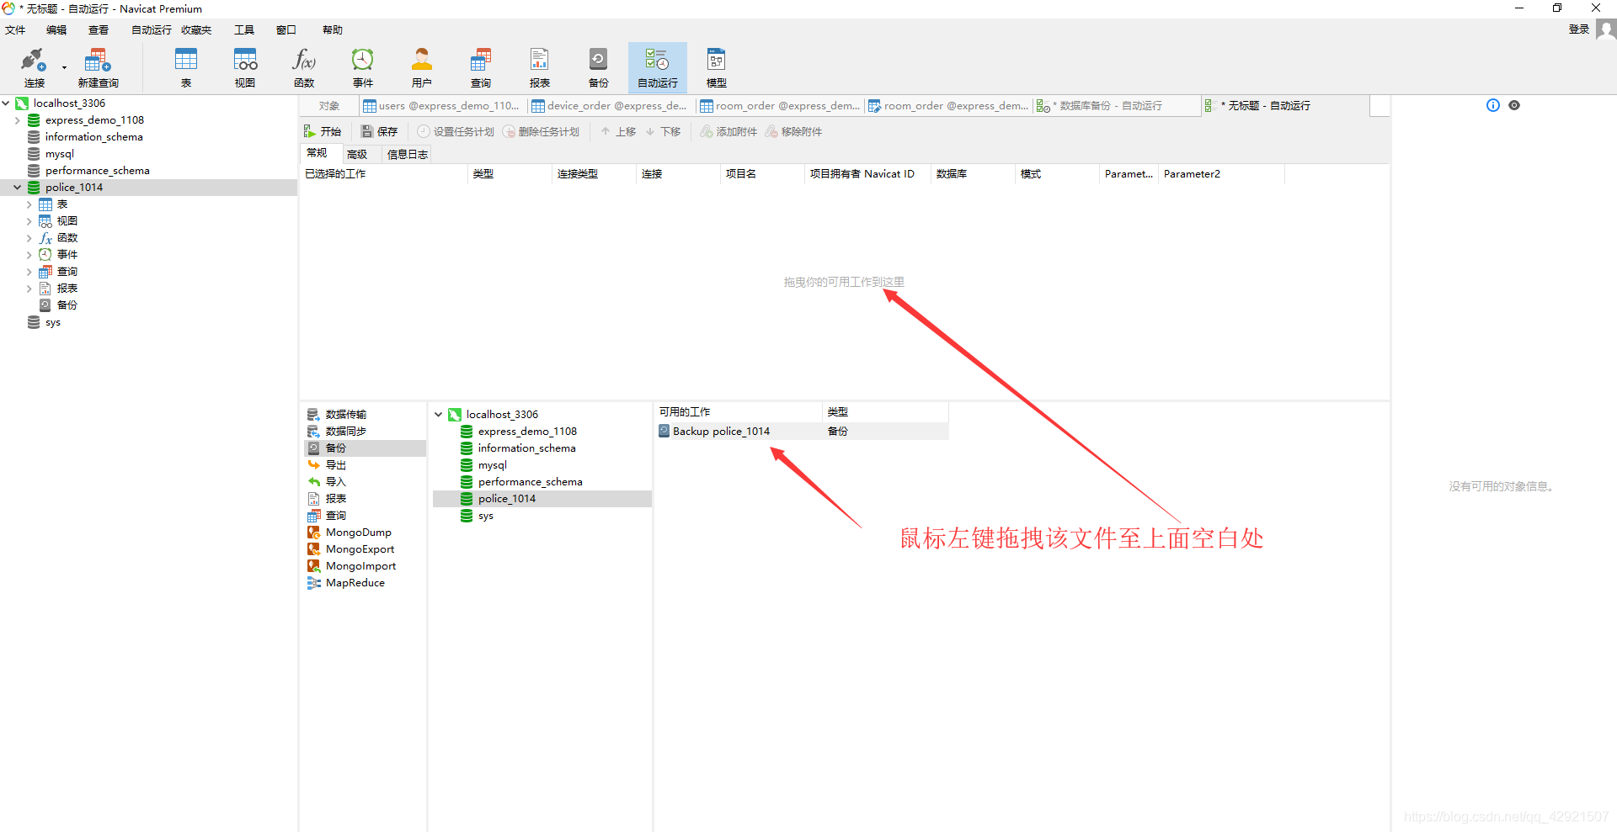Expand the 函数 node under police_1014

point(29,238)
